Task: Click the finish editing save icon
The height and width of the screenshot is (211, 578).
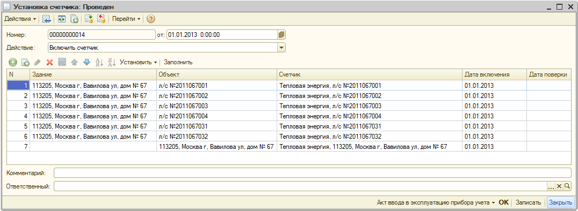Action: click(x=62, y=62)
